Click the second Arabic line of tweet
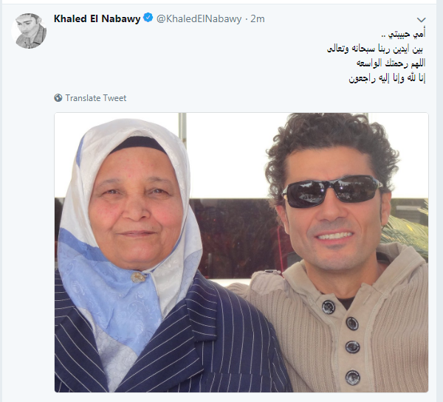Screen dimensions: 443x402 (x=375, y=49)
